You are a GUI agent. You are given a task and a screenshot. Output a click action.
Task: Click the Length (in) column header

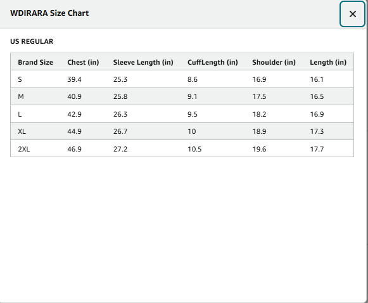click(x=328, y=62)
